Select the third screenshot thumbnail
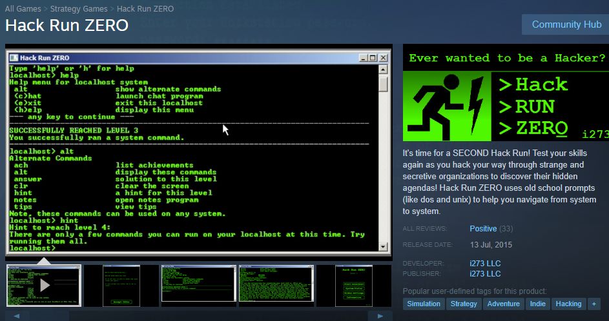609x321 pixels. tap(198, 286)
